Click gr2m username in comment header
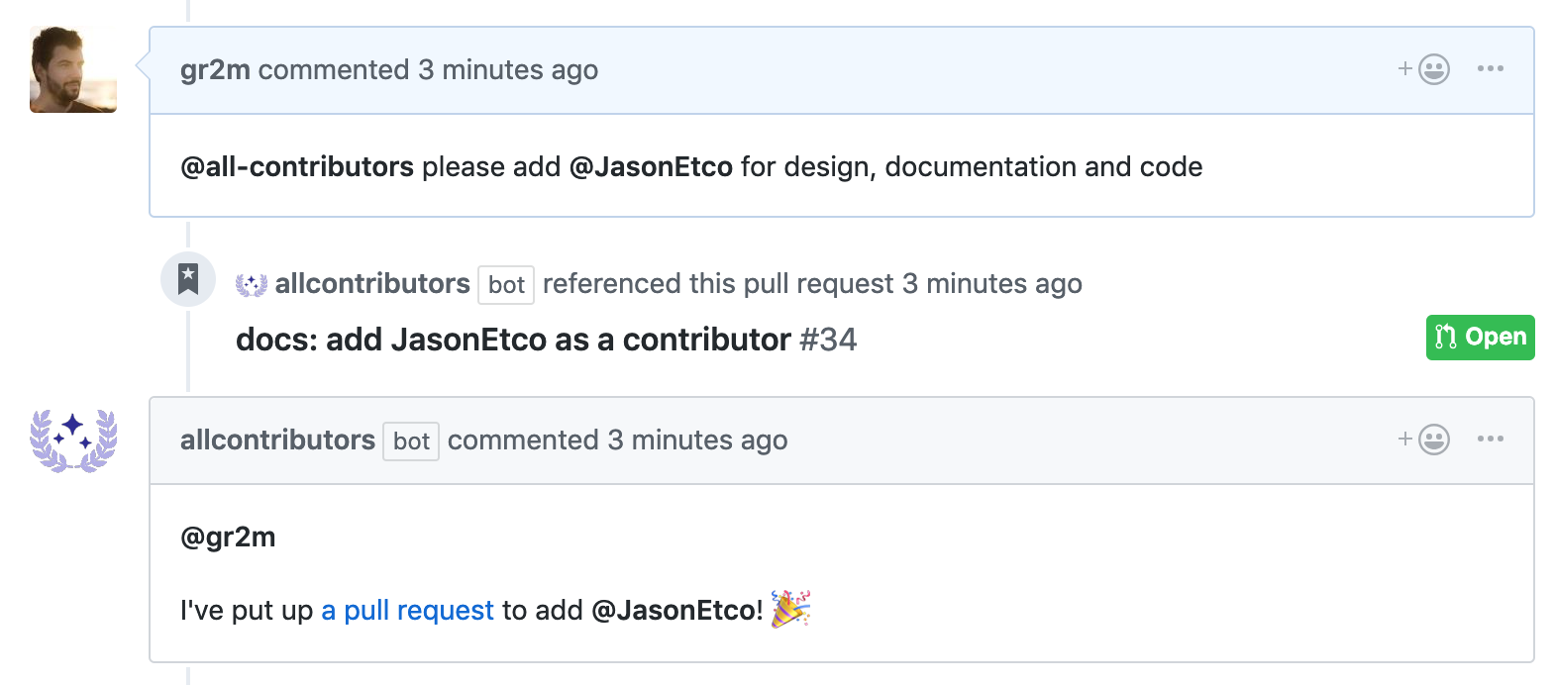1555x685 pixels. tap(215, 70)
